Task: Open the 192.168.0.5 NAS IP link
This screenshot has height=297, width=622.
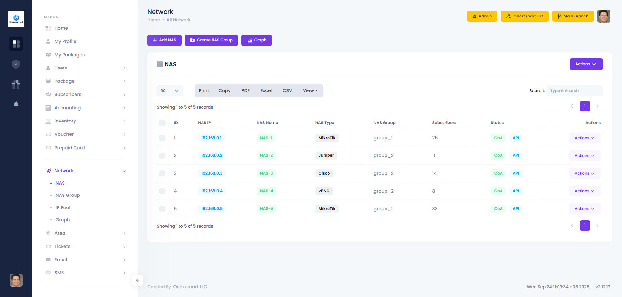Action: pyautogui.click(x=212, y=209)
